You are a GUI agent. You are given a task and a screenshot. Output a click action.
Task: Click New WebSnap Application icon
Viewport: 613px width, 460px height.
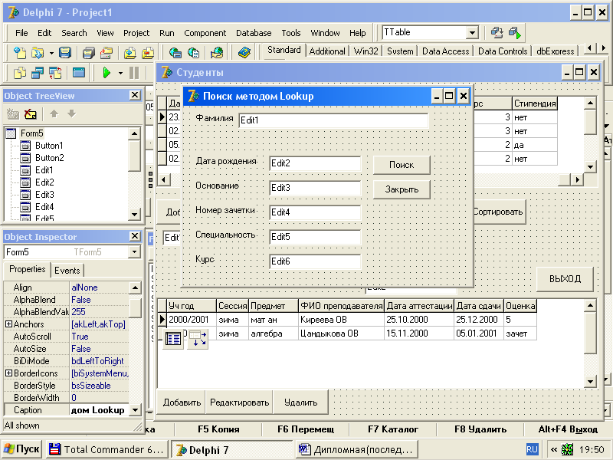click(x=175, y=52)
